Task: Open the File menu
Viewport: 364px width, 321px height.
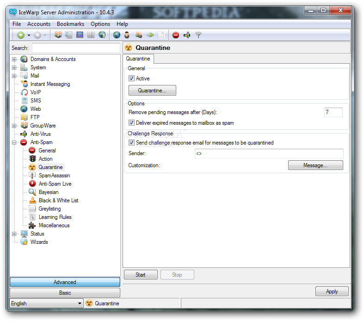Action: point(17,24)
